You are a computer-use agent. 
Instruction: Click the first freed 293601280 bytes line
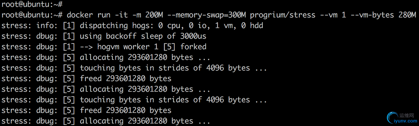coord(86,79)
